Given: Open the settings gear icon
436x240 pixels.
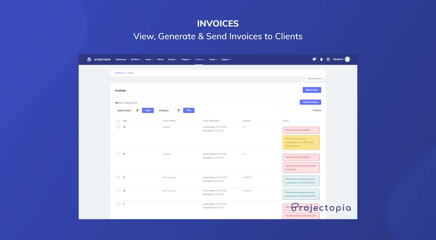Looking at the screenshot, I should tap(328, 59).
